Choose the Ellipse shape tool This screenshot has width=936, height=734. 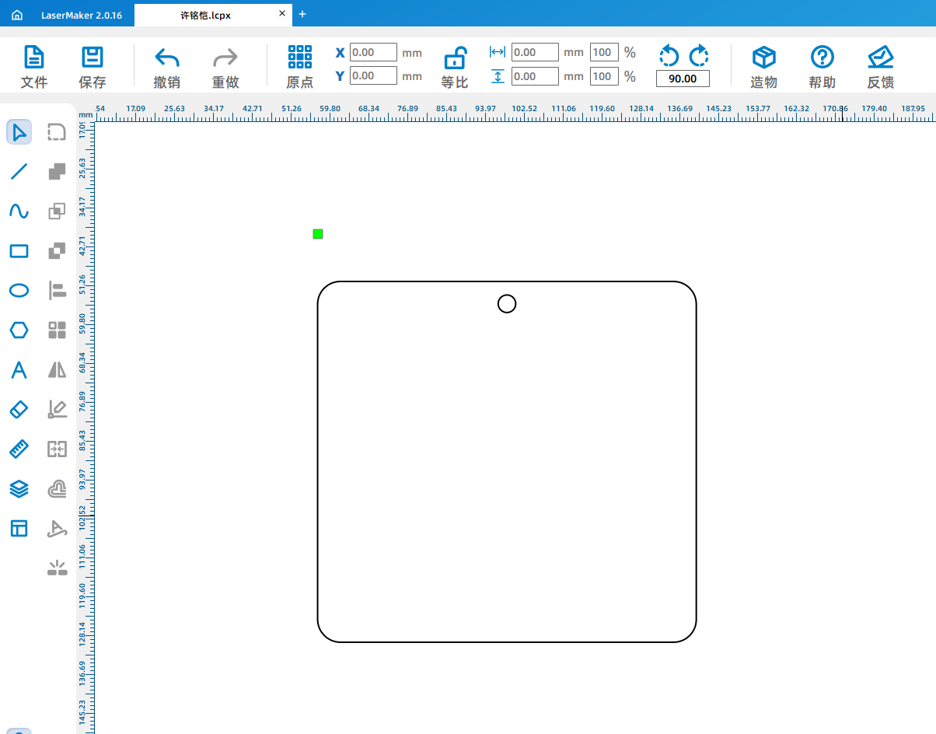19,291
